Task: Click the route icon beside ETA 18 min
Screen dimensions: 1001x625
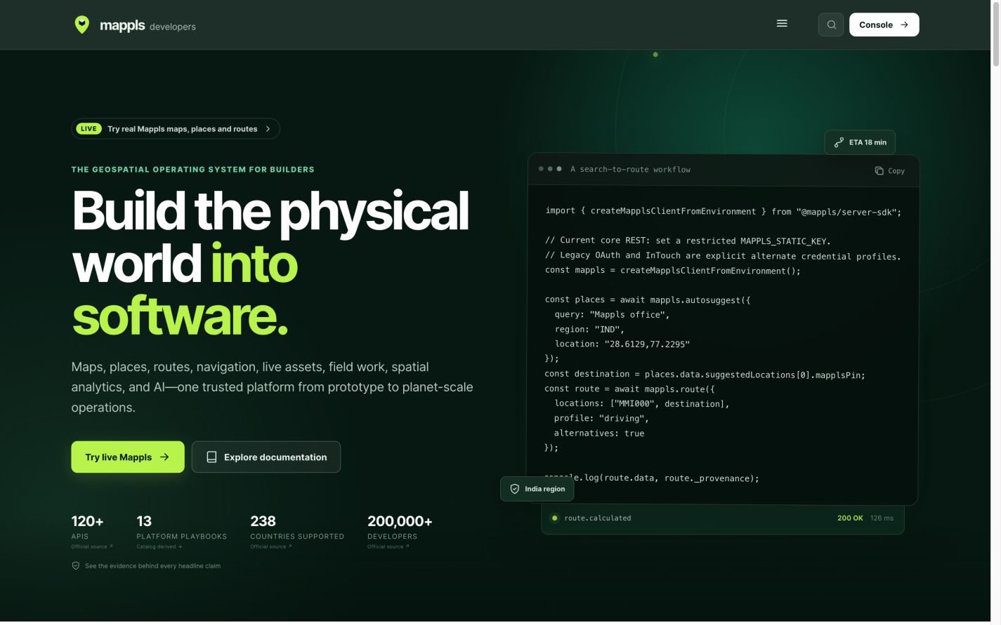Action: click(x=839, y=142)
